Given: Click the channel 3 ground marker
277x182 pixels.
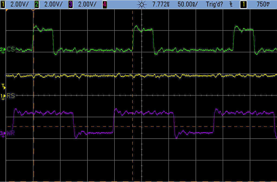Looking at the screenshot, I should click(x=3, y=134).
